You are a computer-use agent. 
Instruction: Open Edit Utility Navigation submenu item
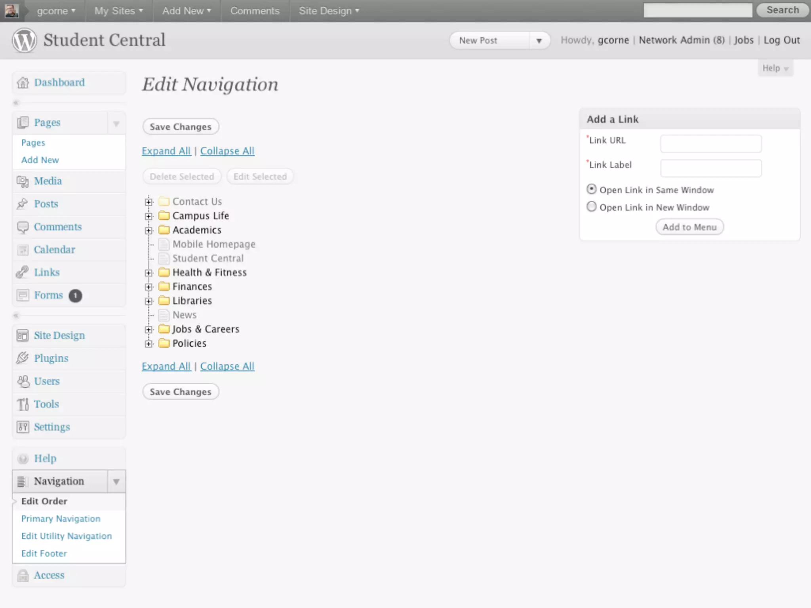pos(67,536)
